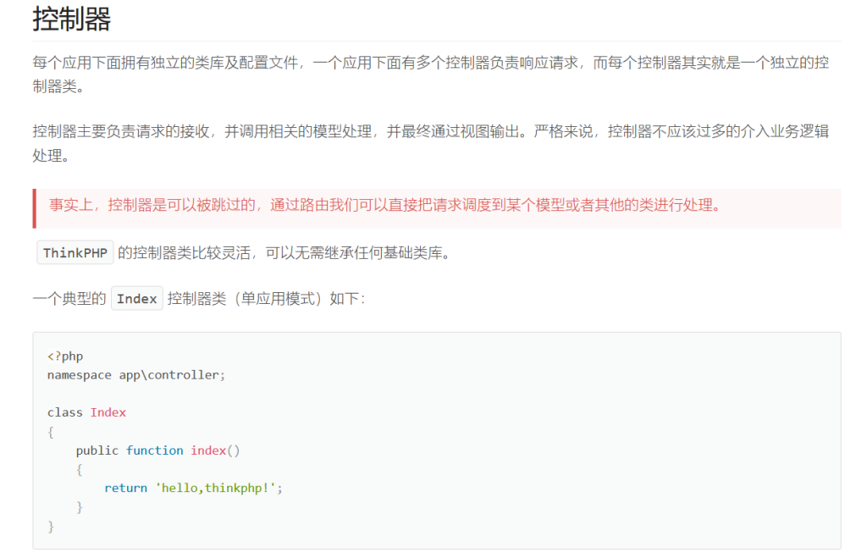Viewport: 867px width, 558px height.
Task: Click the text 控制器类（单应用模式）如下
Action: point(267,299)
